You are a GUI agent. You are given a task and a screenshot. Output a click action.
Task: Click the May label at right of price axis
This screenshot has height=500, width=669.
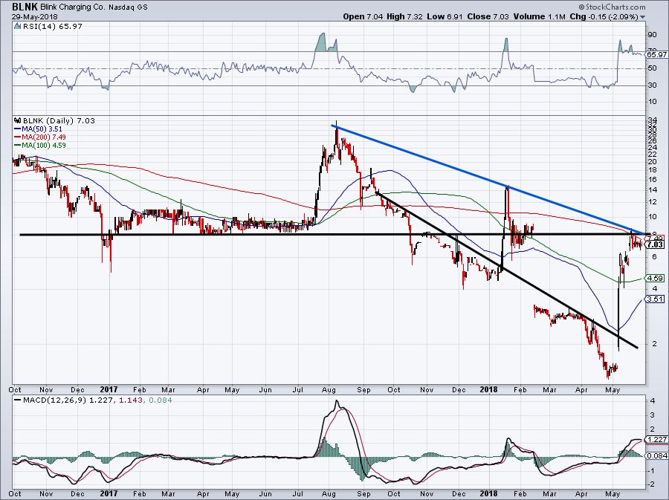(613, 389)
